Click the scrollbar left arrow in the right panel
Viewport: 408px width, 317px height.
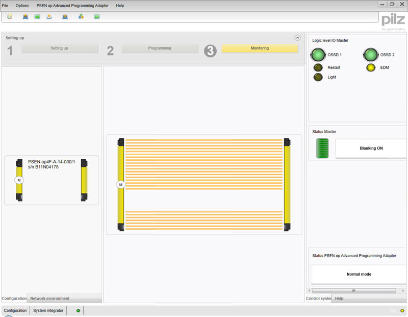(310, 290)
